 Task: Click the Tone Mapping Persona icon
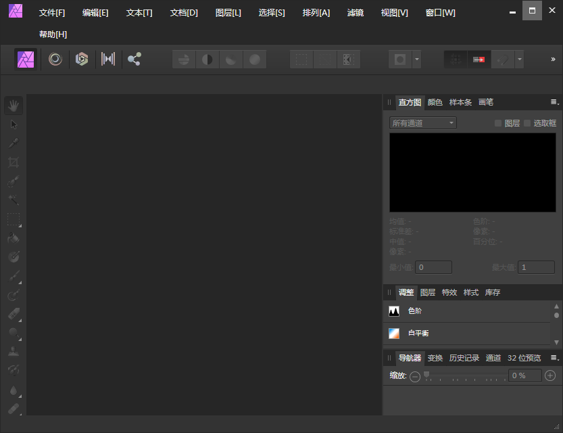click(108, 60)
